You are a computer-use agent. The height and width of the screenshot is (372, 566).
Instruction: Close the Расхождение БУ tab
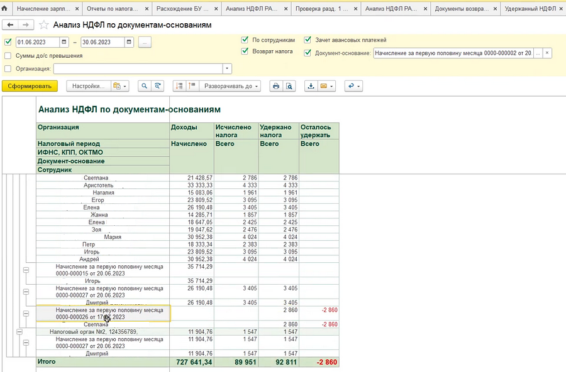point(216,9)
